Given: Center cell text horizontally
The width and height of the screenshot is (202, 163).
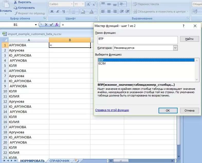Looking at the screenshot, I should click(x=109, y=12).
